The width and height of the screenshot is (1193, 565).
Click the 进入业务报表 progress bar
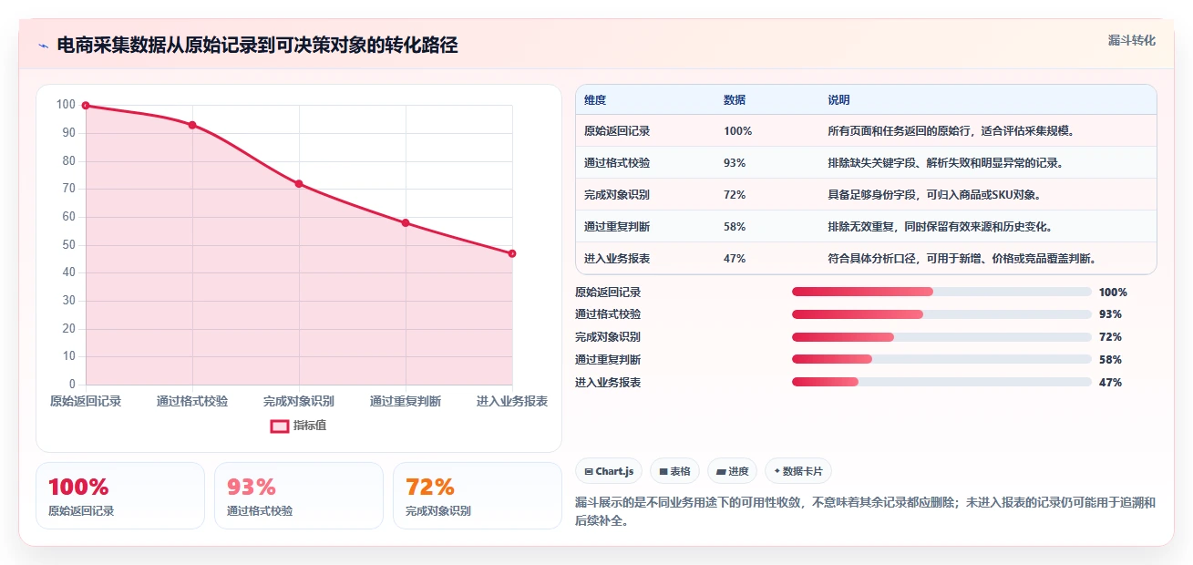click(941, 383)
